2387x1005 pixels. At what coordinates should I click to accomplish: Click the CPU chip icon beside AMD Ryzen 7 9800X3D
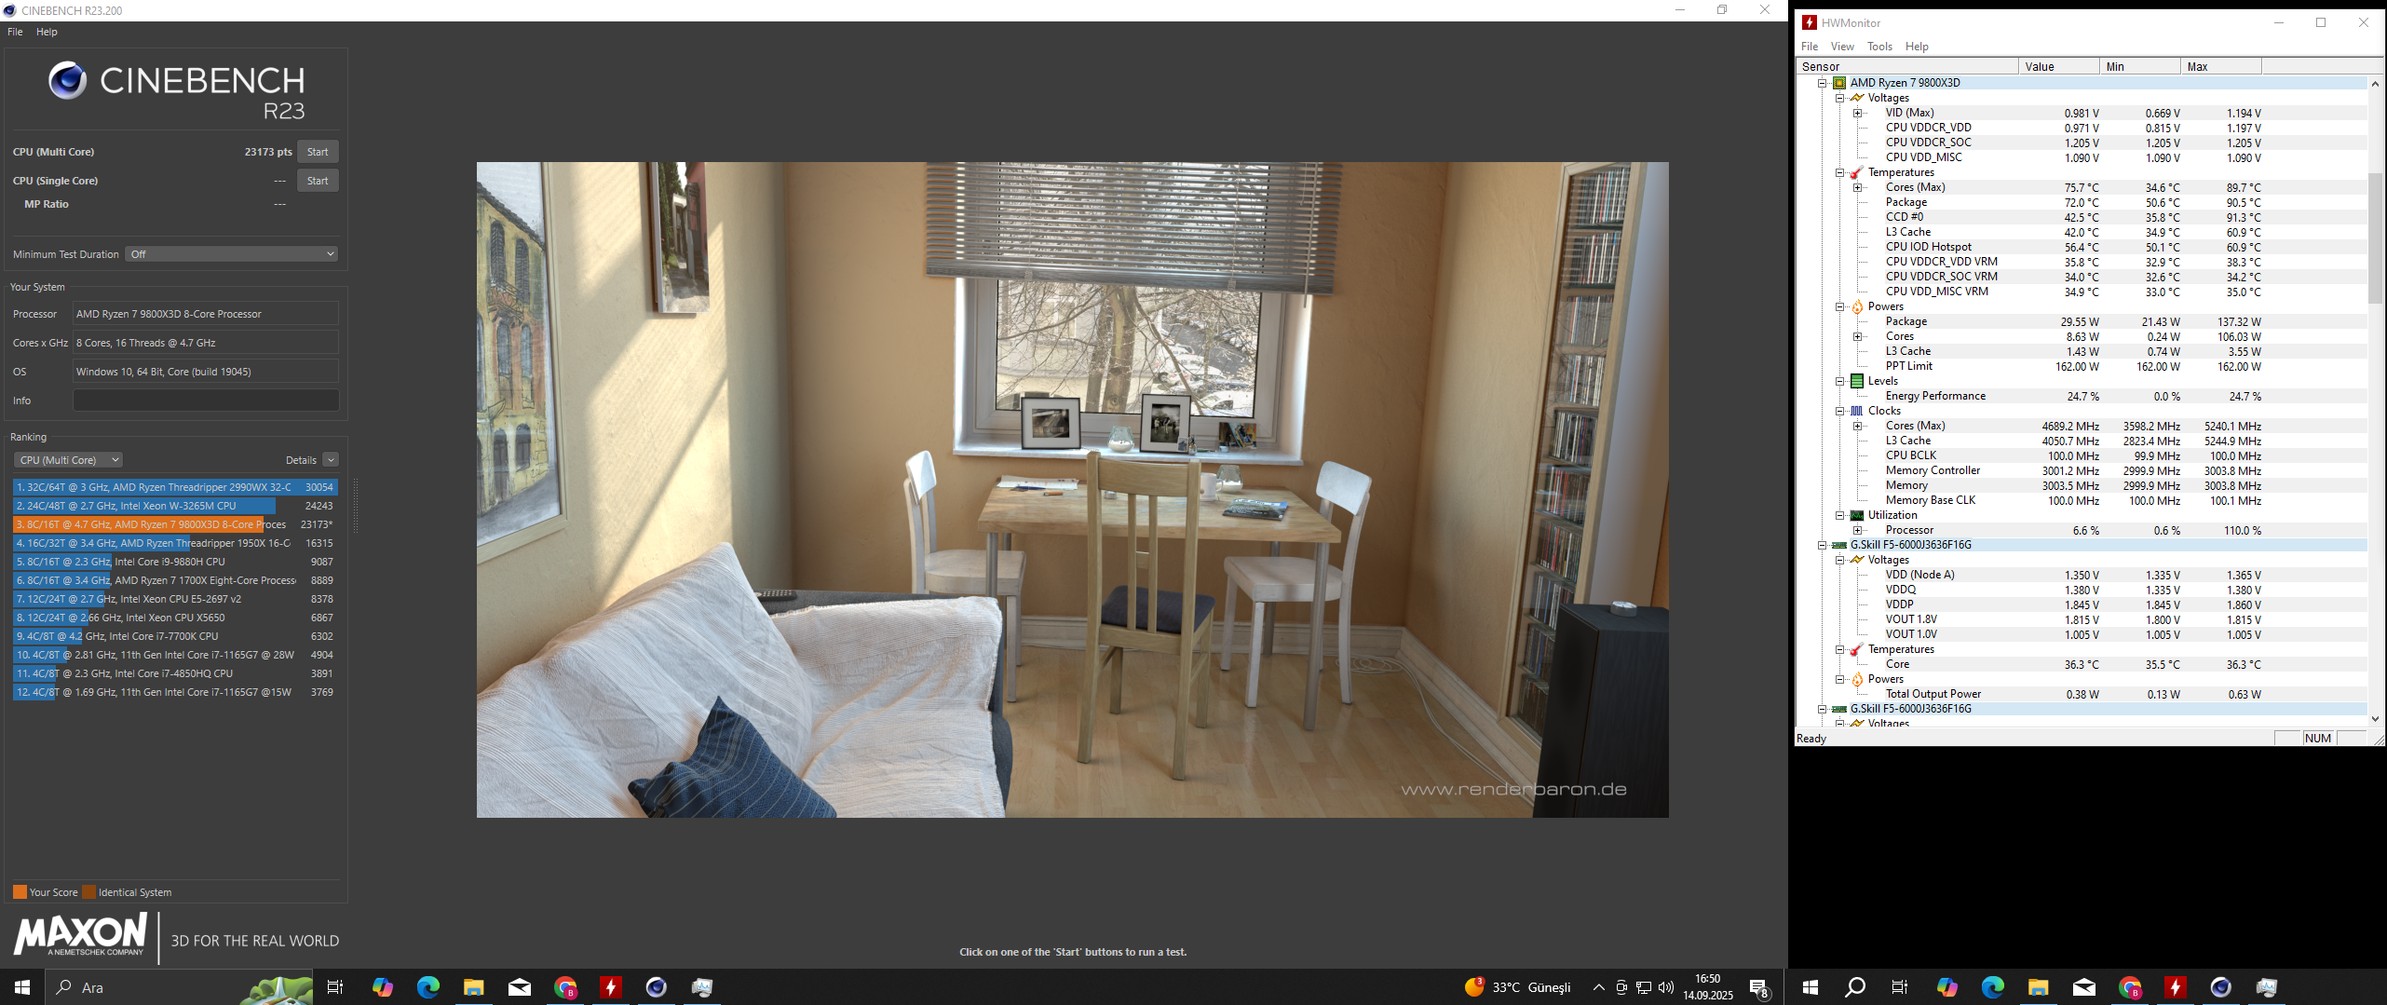[1839, 83]
